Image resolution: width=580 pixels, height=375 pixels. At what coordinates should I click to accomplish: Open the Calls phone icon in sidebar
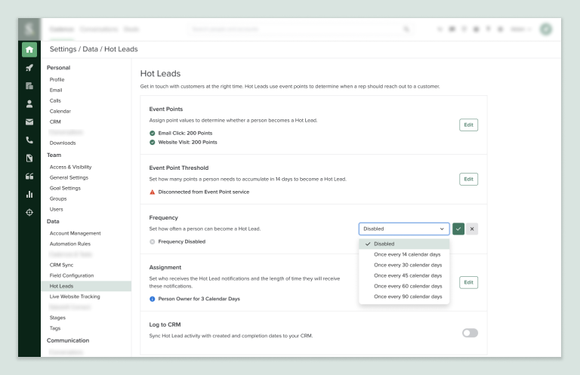click(29, 140)
